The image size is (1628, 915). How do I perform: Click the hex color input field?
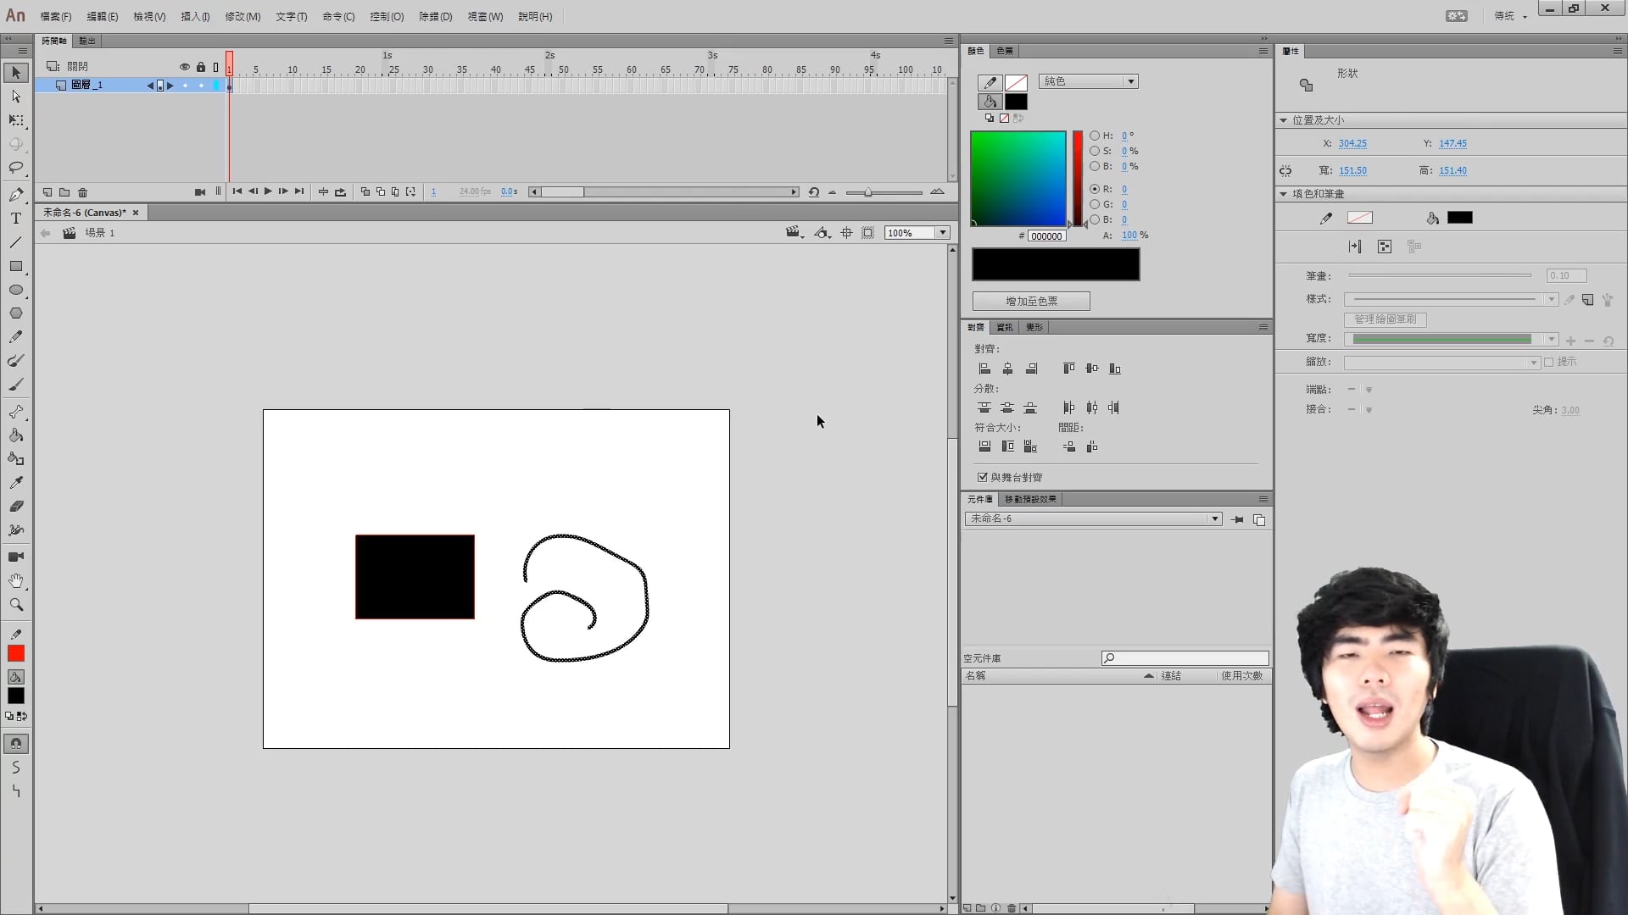pyautogui.click(x=1046, y=236)
